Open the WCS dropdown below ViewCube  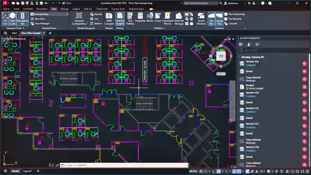tap(221, 73)
